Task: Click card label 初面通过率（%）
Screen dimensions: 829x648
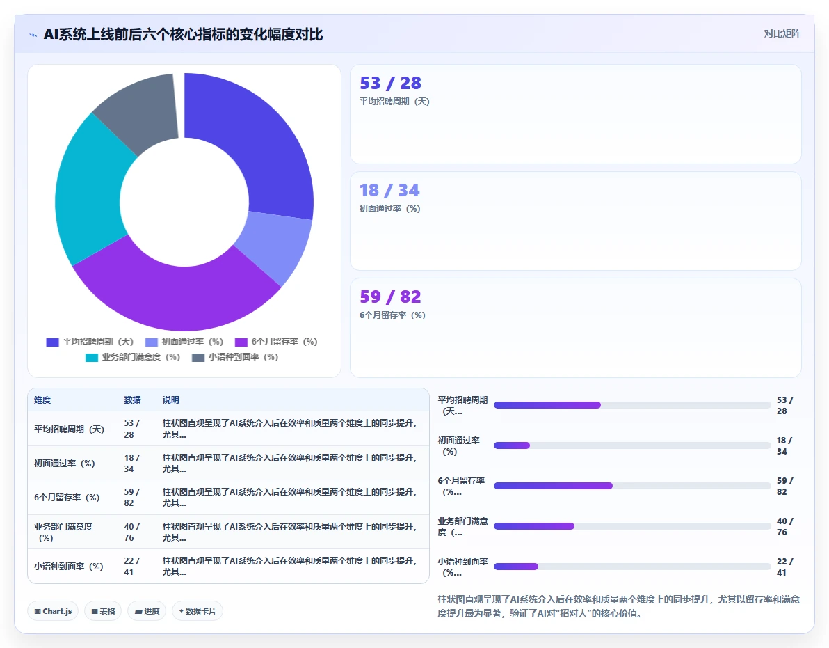Action: click(x=389, y=209)
